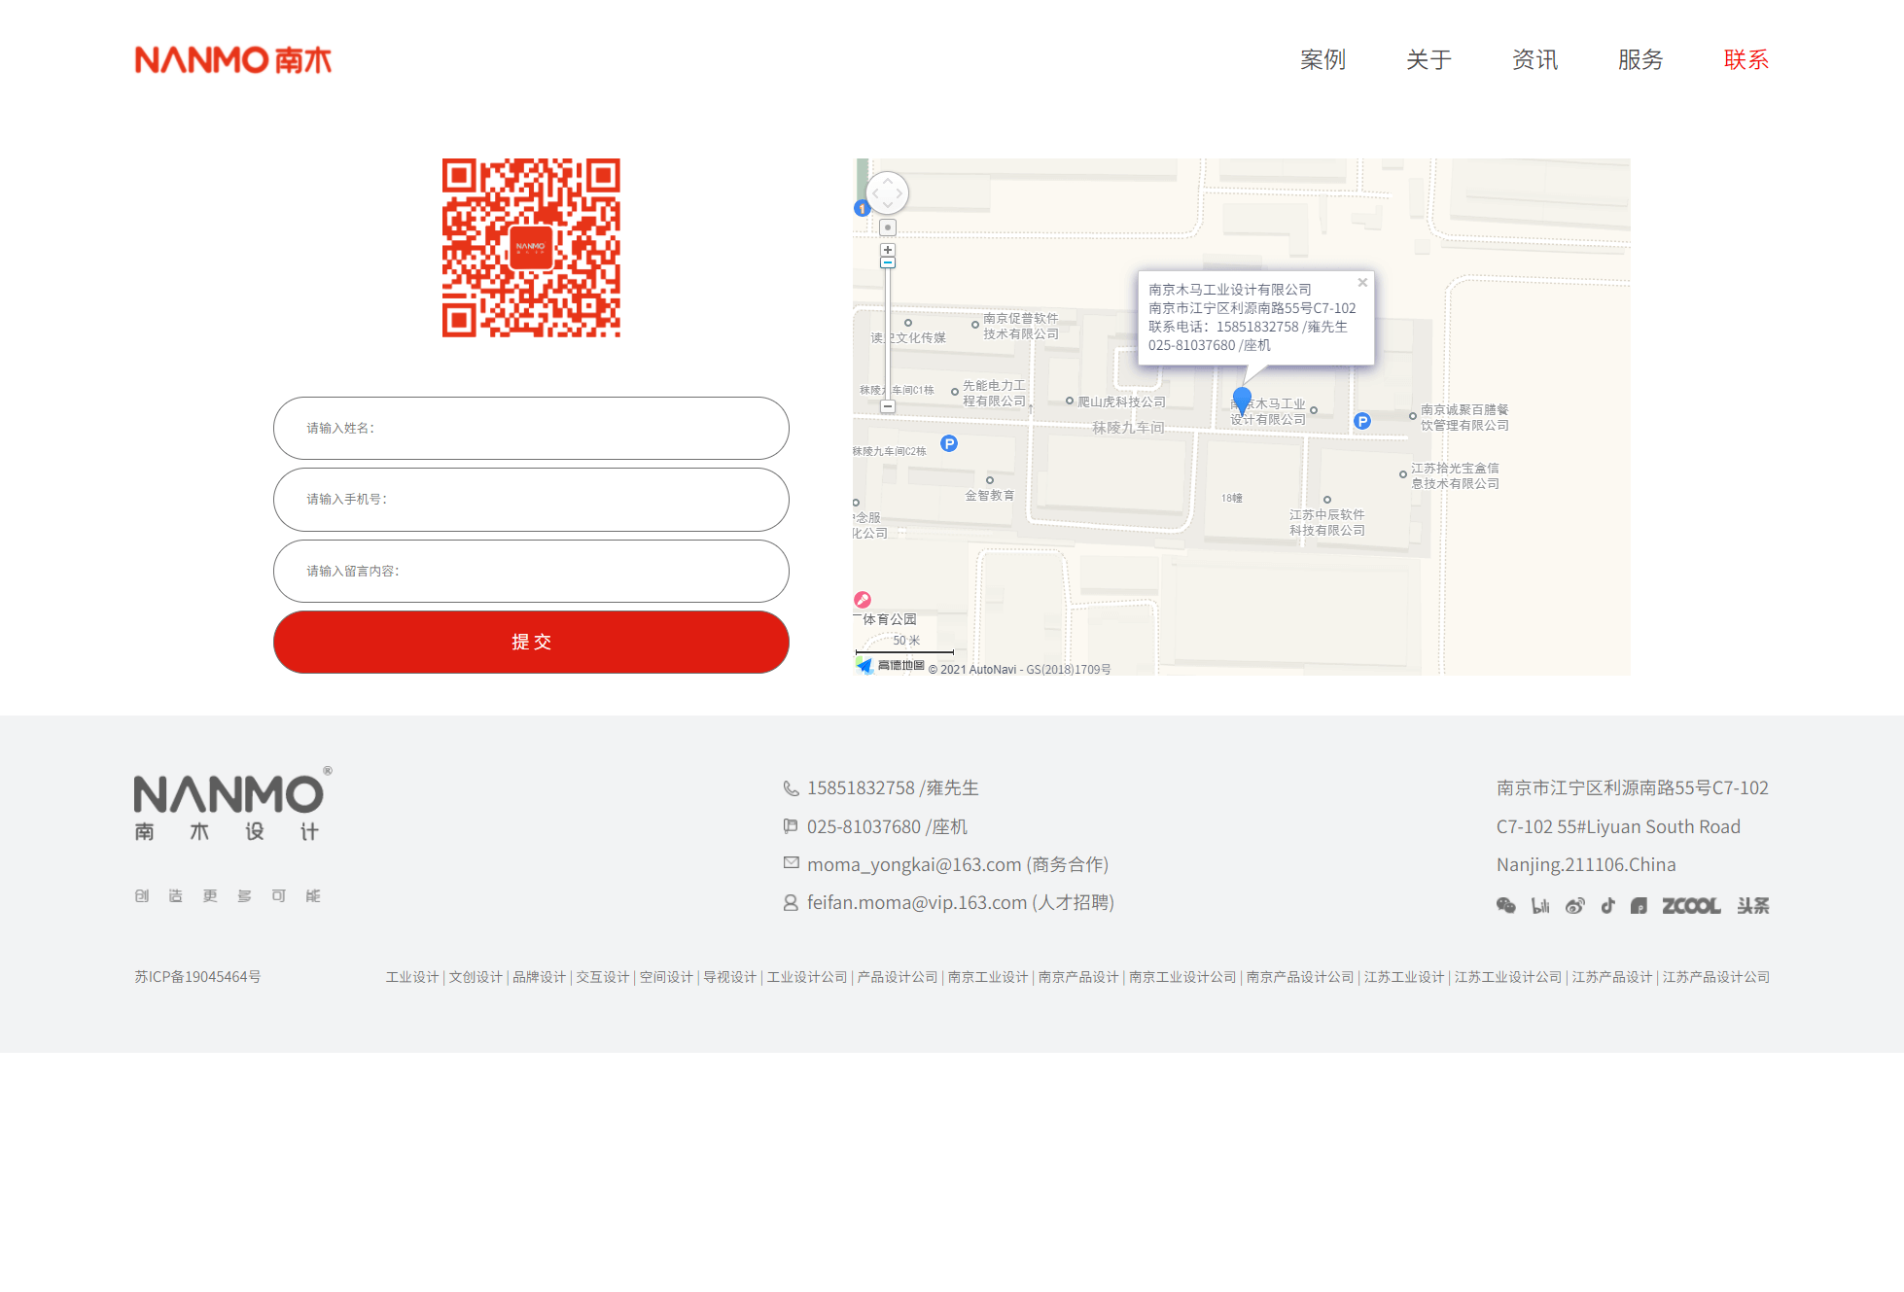The height and width of the screenshot is (1292, 1904).
Task: Open the 江苏工业设计公司 footer link
Action: (1508, 977)
